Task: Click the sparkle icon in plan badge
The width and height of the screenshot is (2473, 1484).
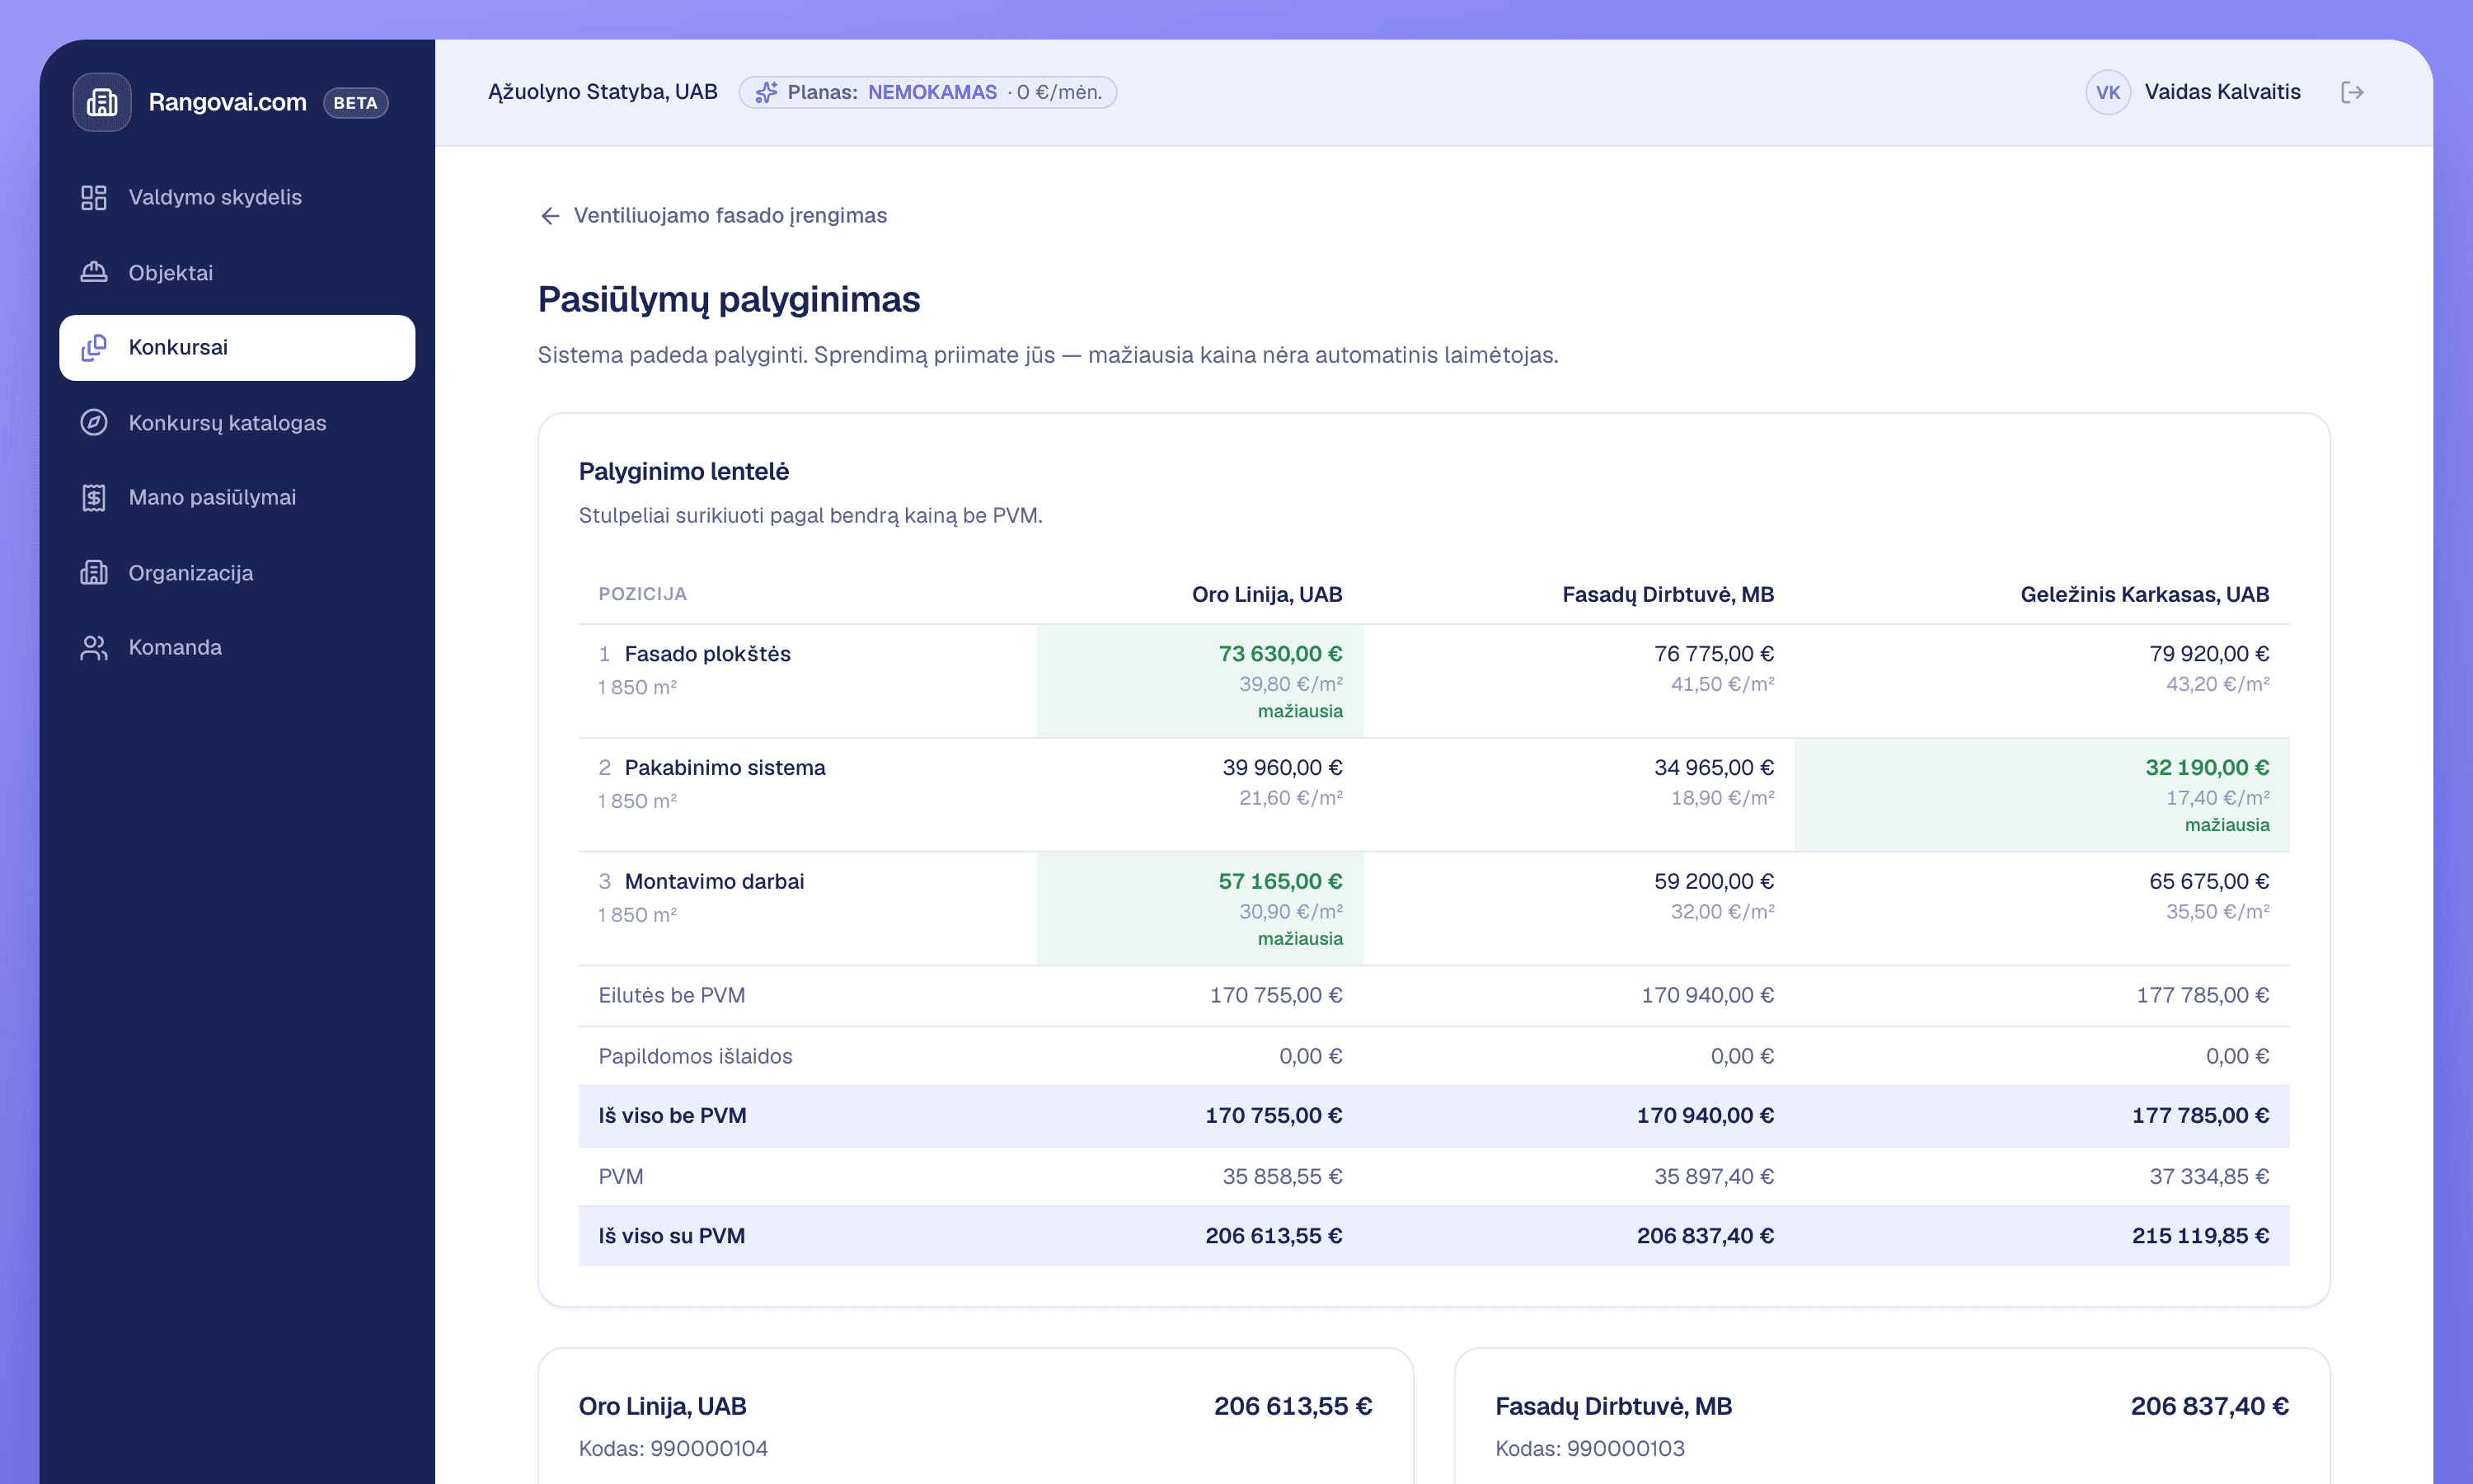Action: [767, 92]
